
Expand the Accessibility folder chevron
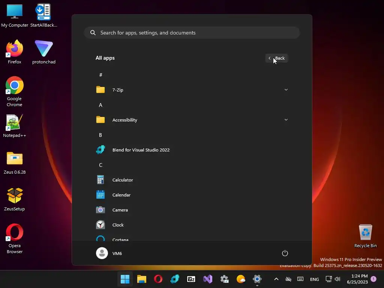click(286, 120)
